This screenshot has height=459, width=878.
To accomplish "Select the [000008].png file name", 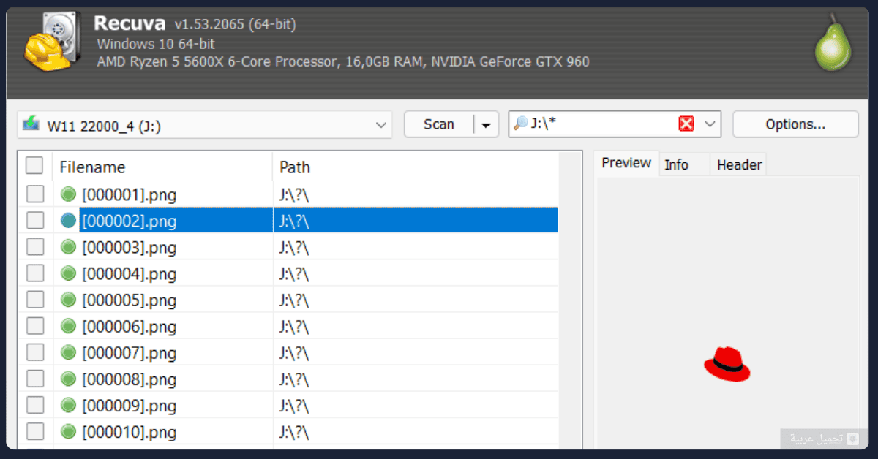I will [x=130, y=379].
